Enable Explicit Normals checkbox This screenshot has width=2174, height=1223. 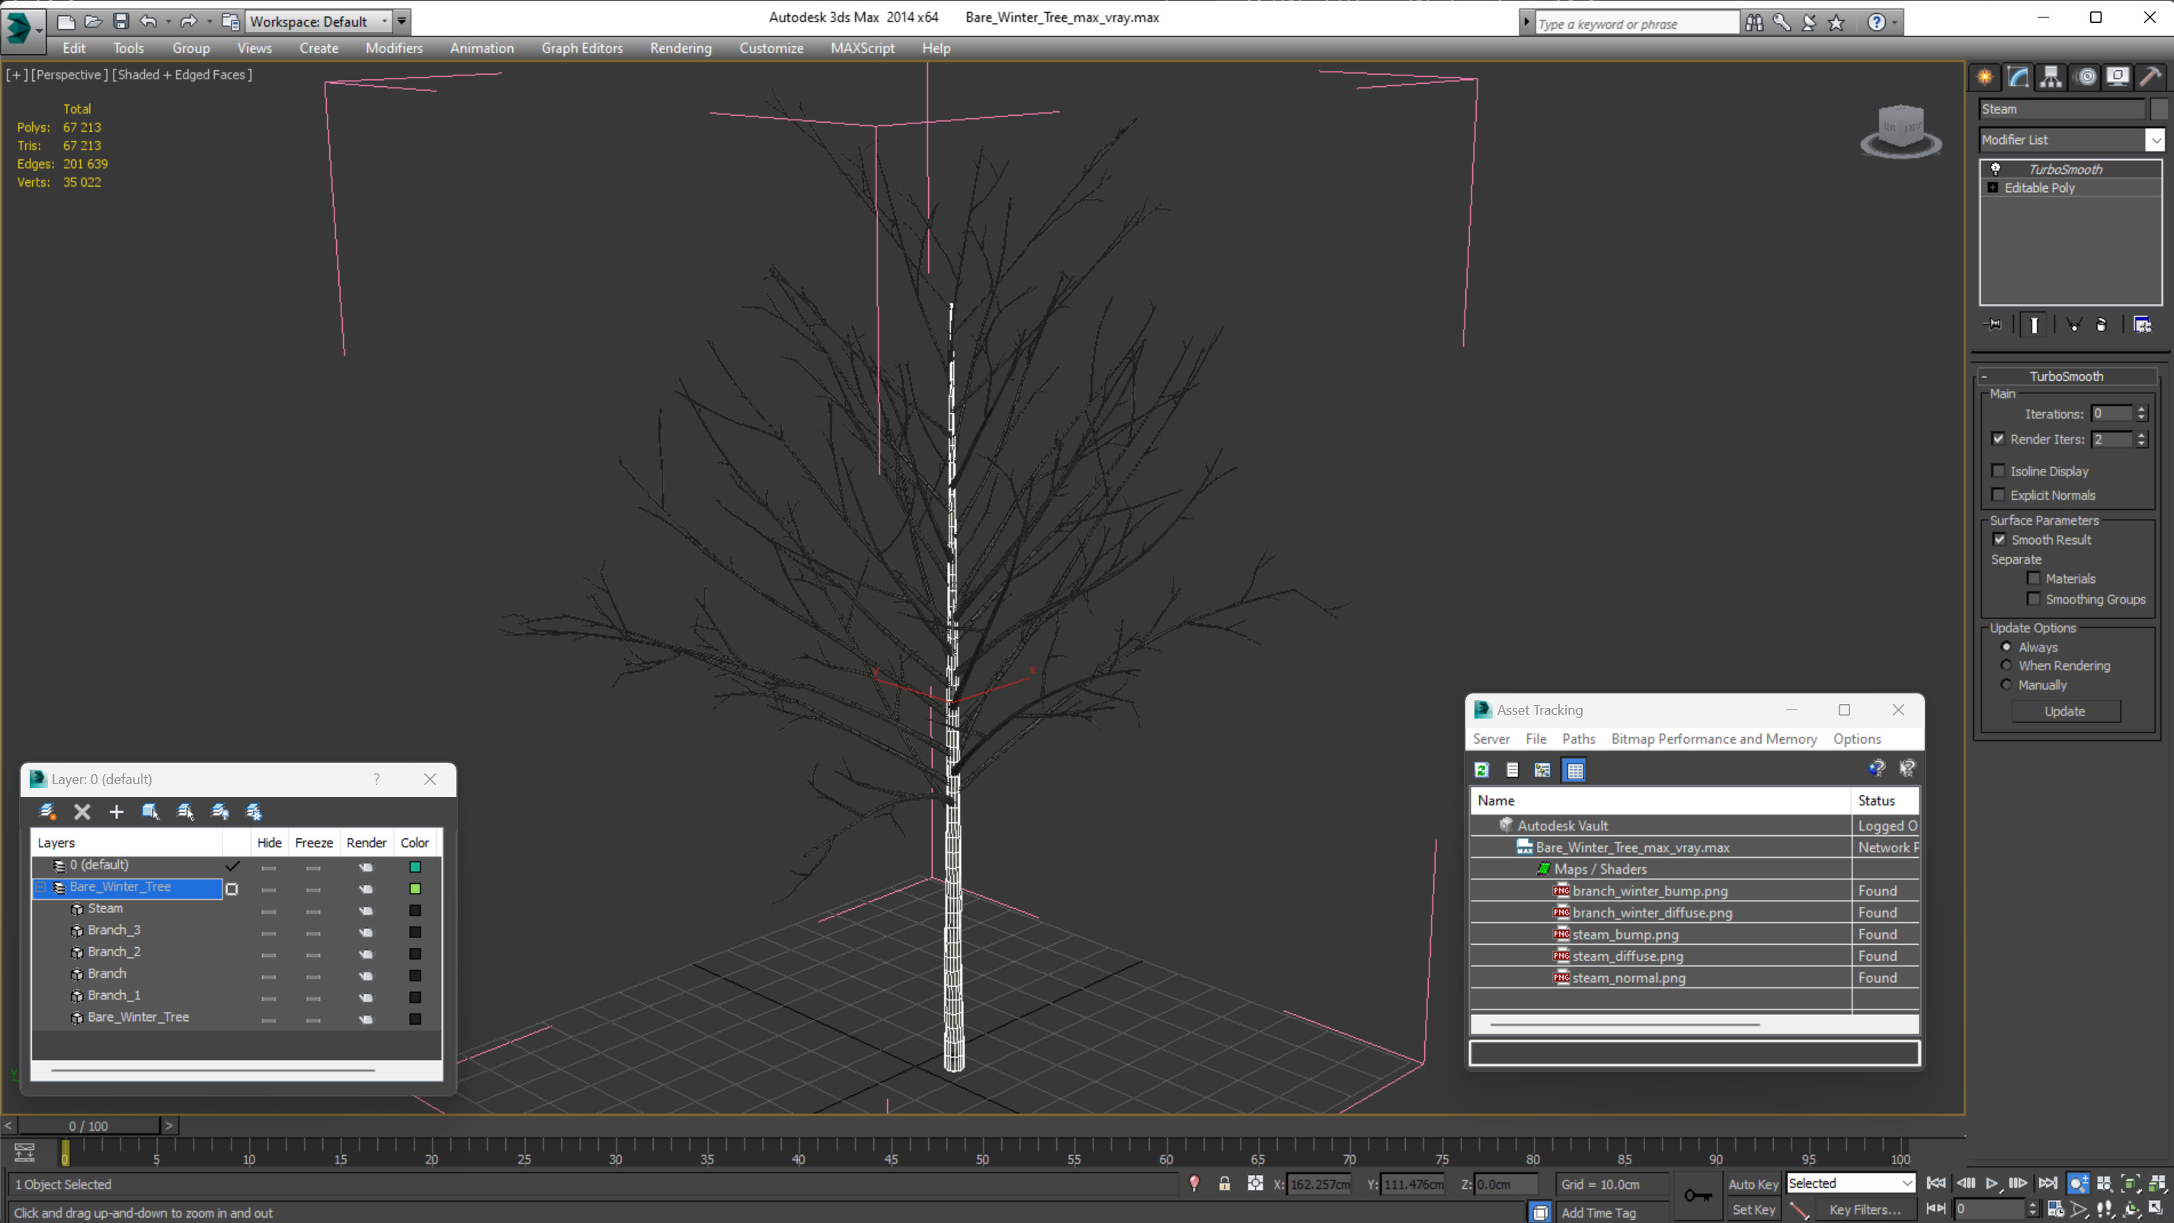1999,495
